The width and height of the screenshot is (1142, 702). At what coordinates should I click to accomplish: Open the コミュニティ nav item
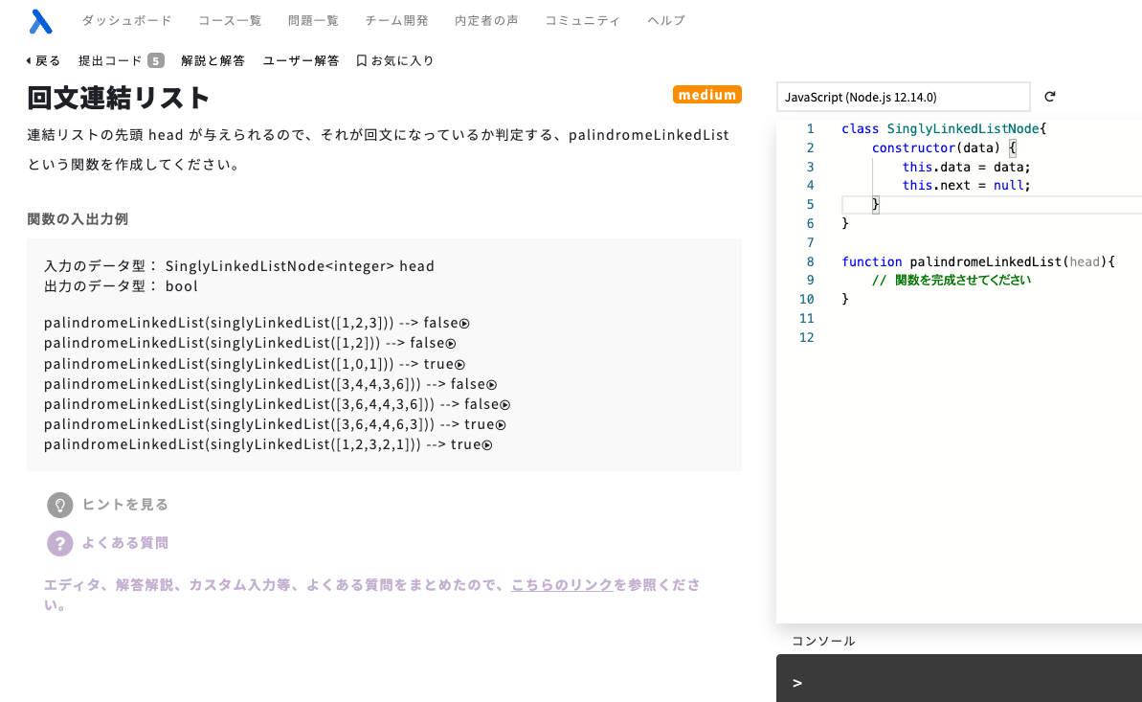tap(583, 20)
